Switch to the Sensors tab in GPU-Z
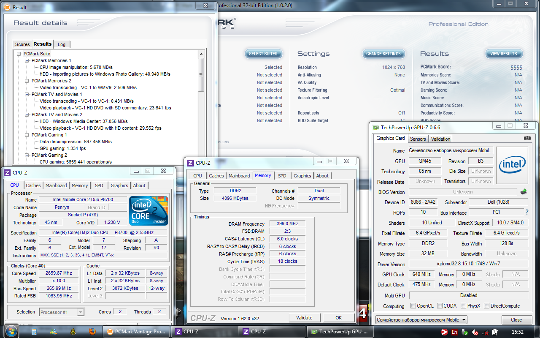 (418, 139)
